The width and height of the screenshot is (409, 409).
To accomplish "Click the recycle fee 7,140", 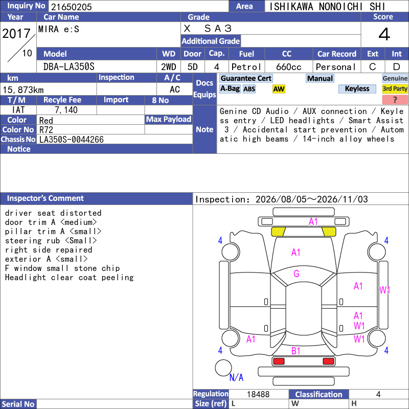I will pos(66,110).
